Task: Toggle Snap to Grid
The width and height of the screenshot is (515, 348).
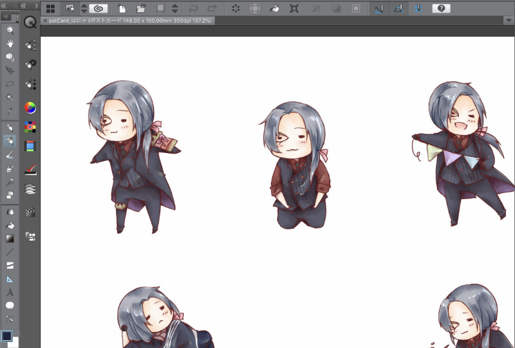Action: [418, 8]
